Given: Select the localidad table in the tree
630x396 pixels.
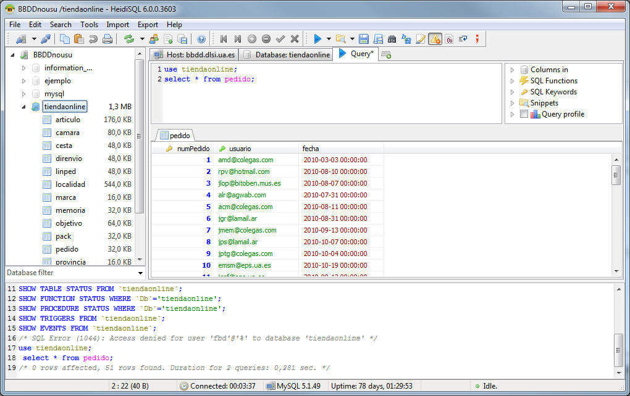Looking at the screenshot, I should click(x=70, y=184).
